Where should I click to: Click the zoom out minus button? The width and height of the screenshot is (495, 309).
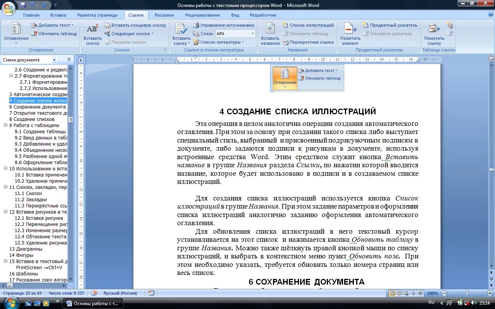(x=444, y=293)
